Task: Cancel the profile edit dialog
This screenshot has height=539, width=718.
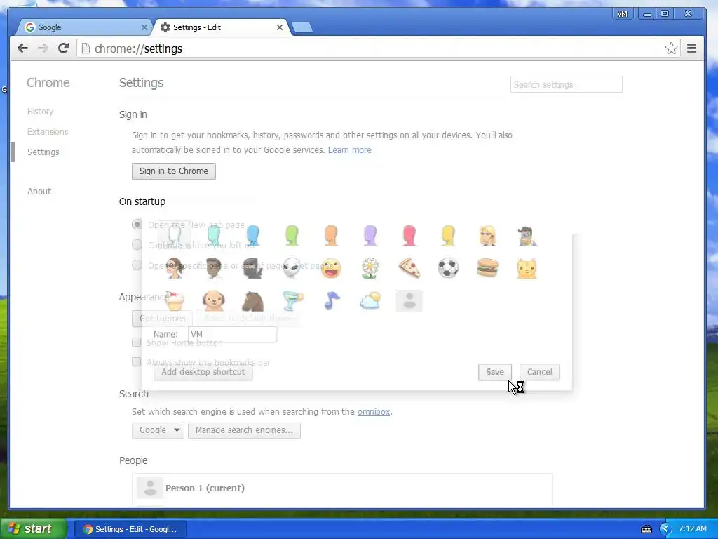Action: [x=539, y=372]
